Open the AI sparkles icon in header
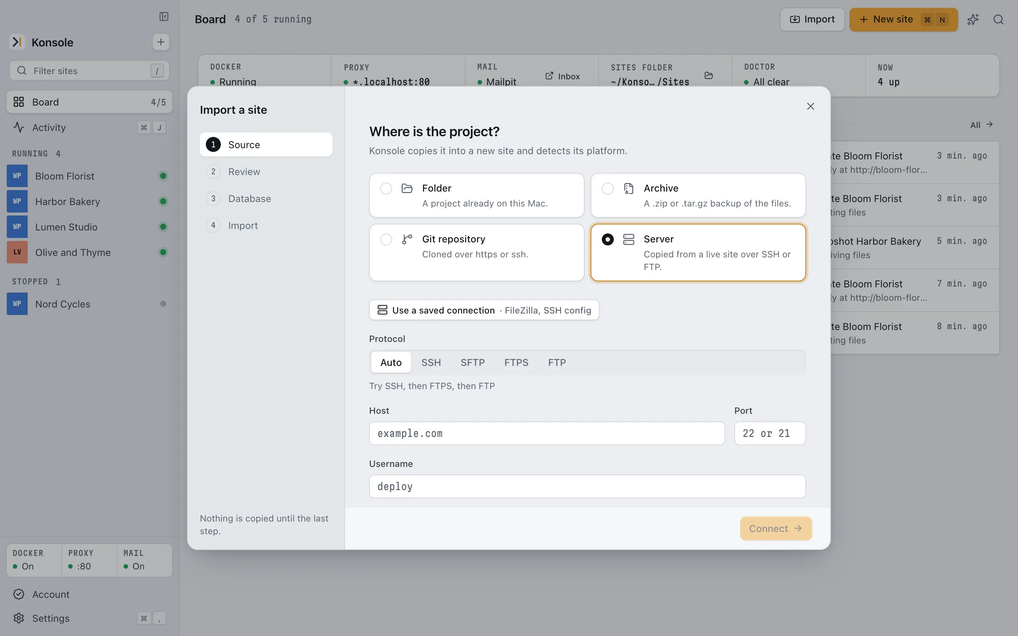This screenshot has width=1018, height=636. coord(973,19)
